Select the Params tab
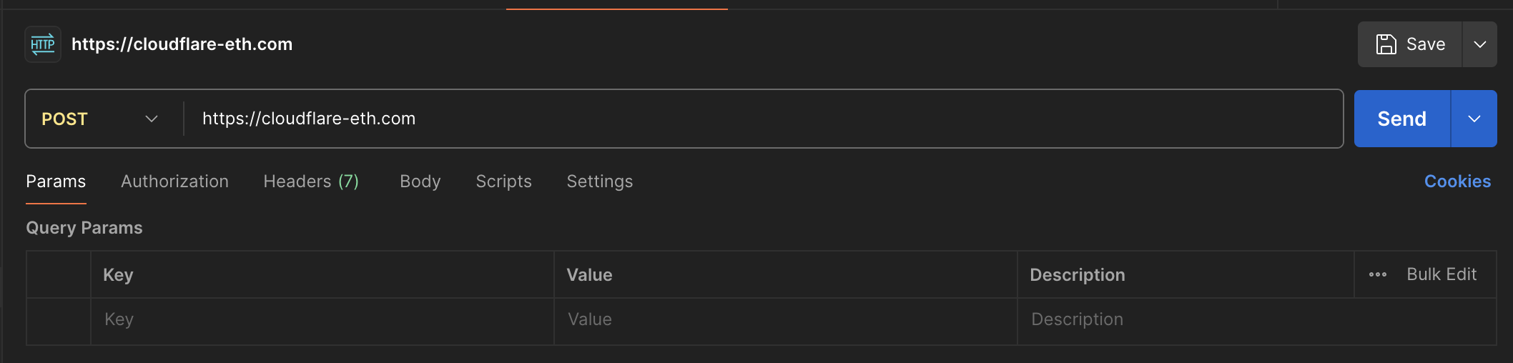The height and width of the screenshot is (363, 1513). click(x=56, y=181)
